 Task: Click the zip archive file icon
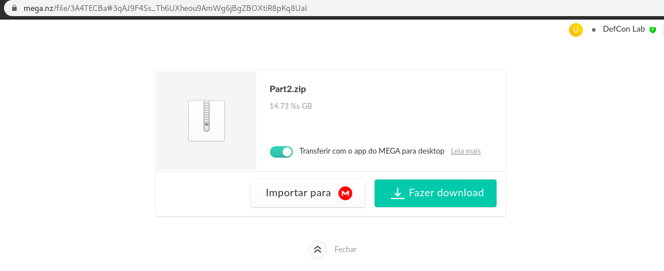click(206, 121)
